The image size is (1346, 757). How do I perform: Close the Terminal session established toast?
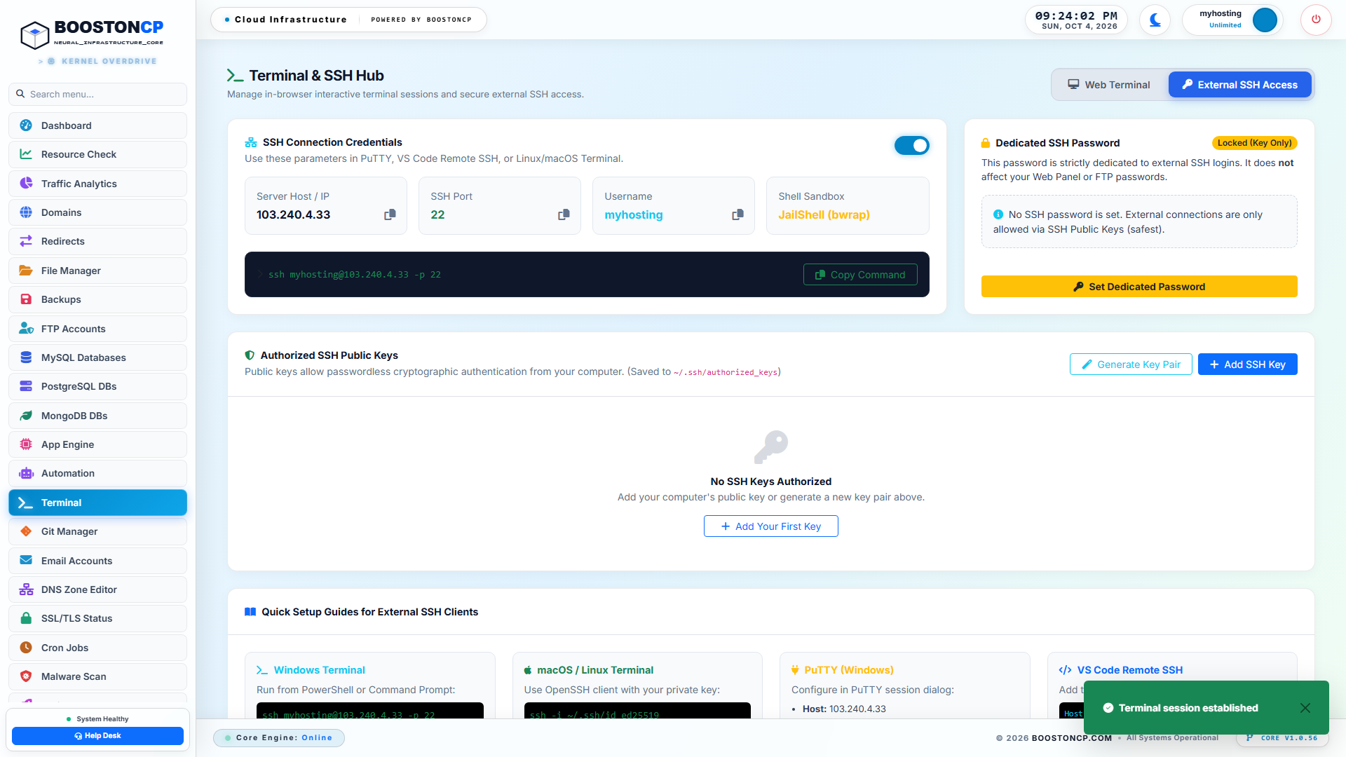(x=1305, y=708)
